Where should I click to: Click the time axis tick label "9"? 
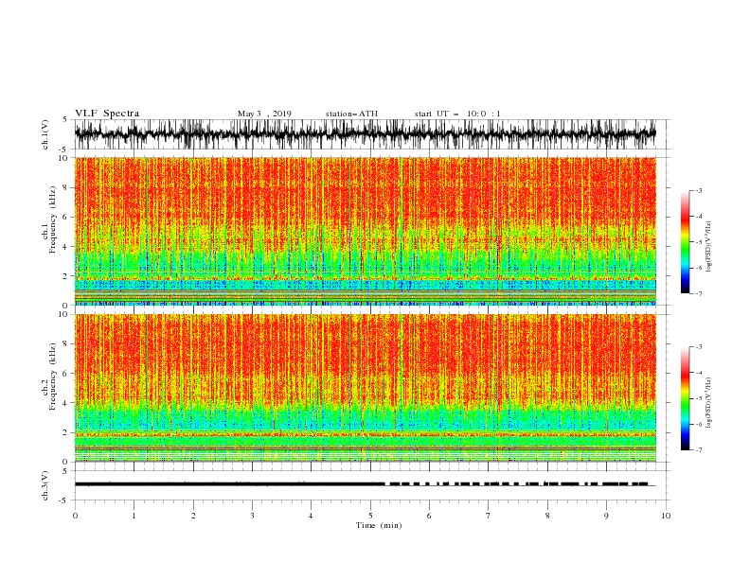point(606,516)
